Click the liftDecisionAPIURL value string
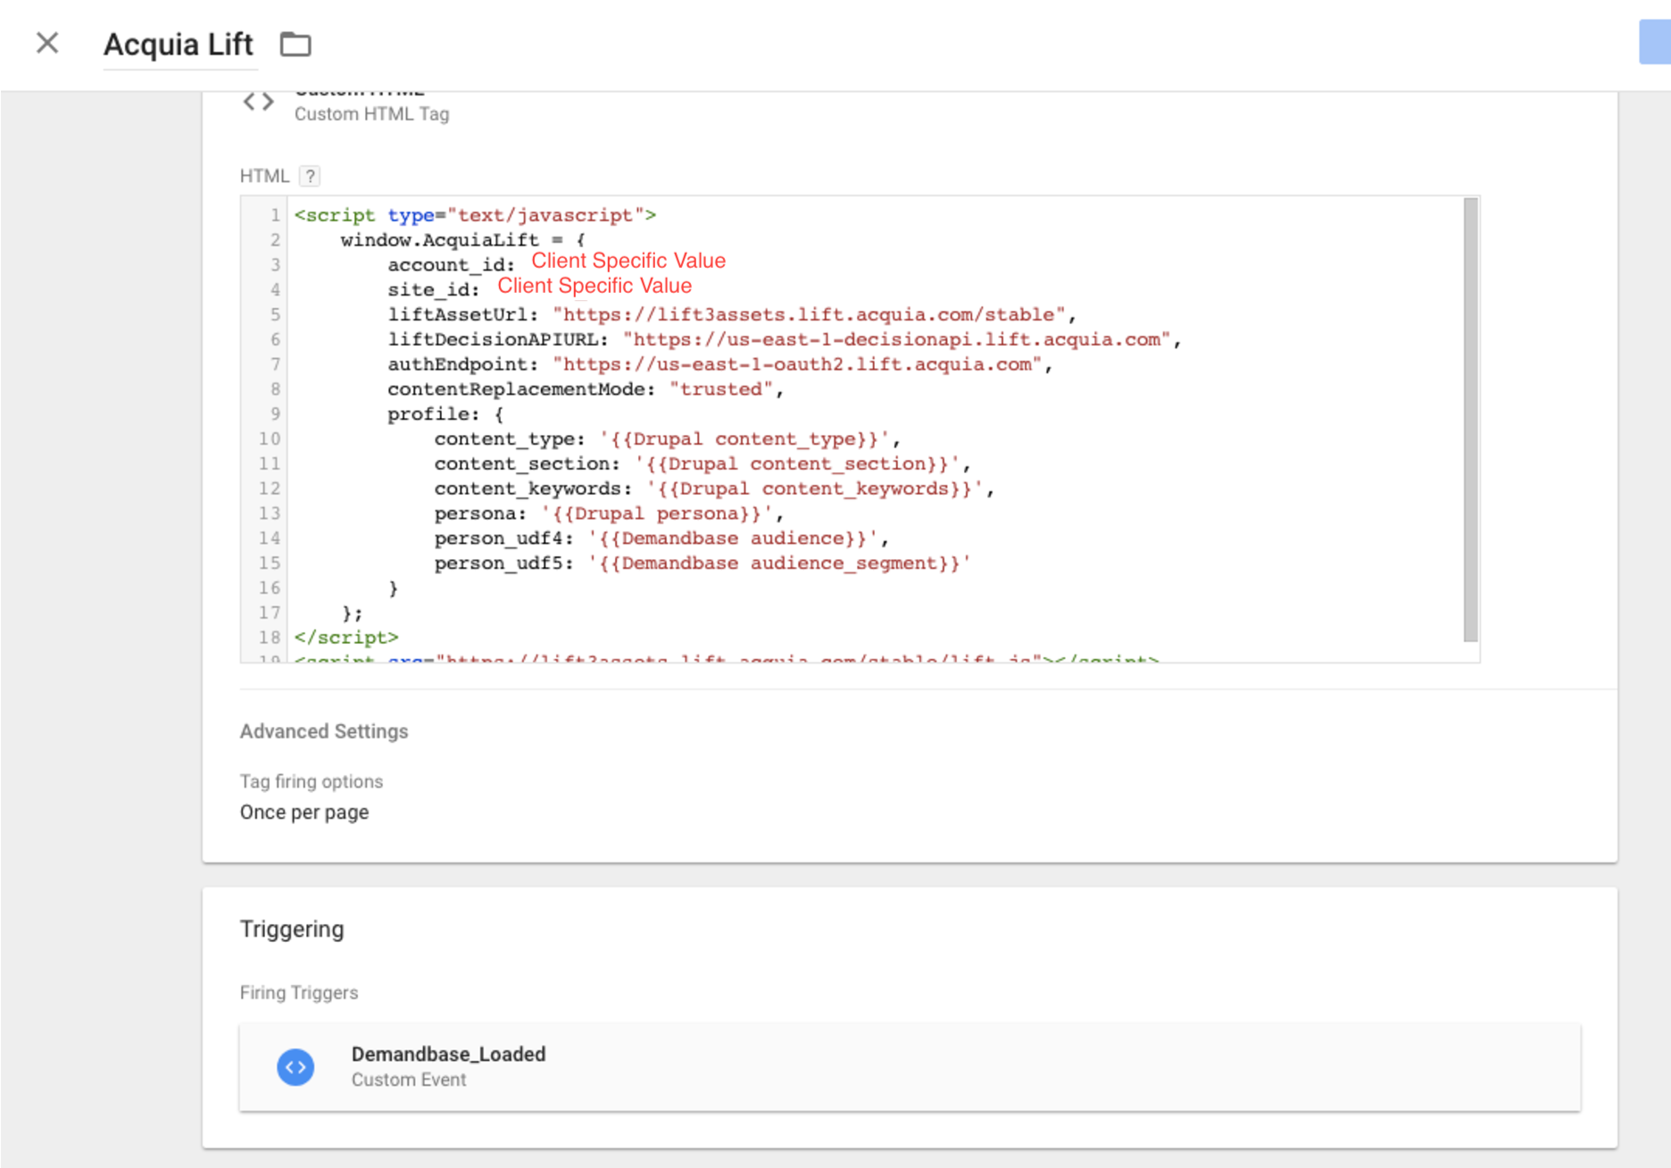Image resolution: width=1671 pixels, height=1168 pixels. click(896, 339)
